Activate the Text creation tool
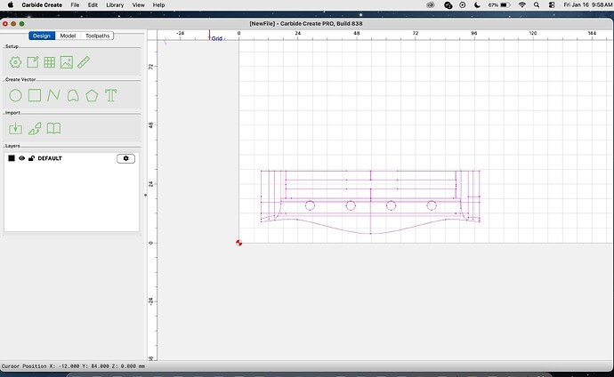614x377 pixels. point(111,95)
